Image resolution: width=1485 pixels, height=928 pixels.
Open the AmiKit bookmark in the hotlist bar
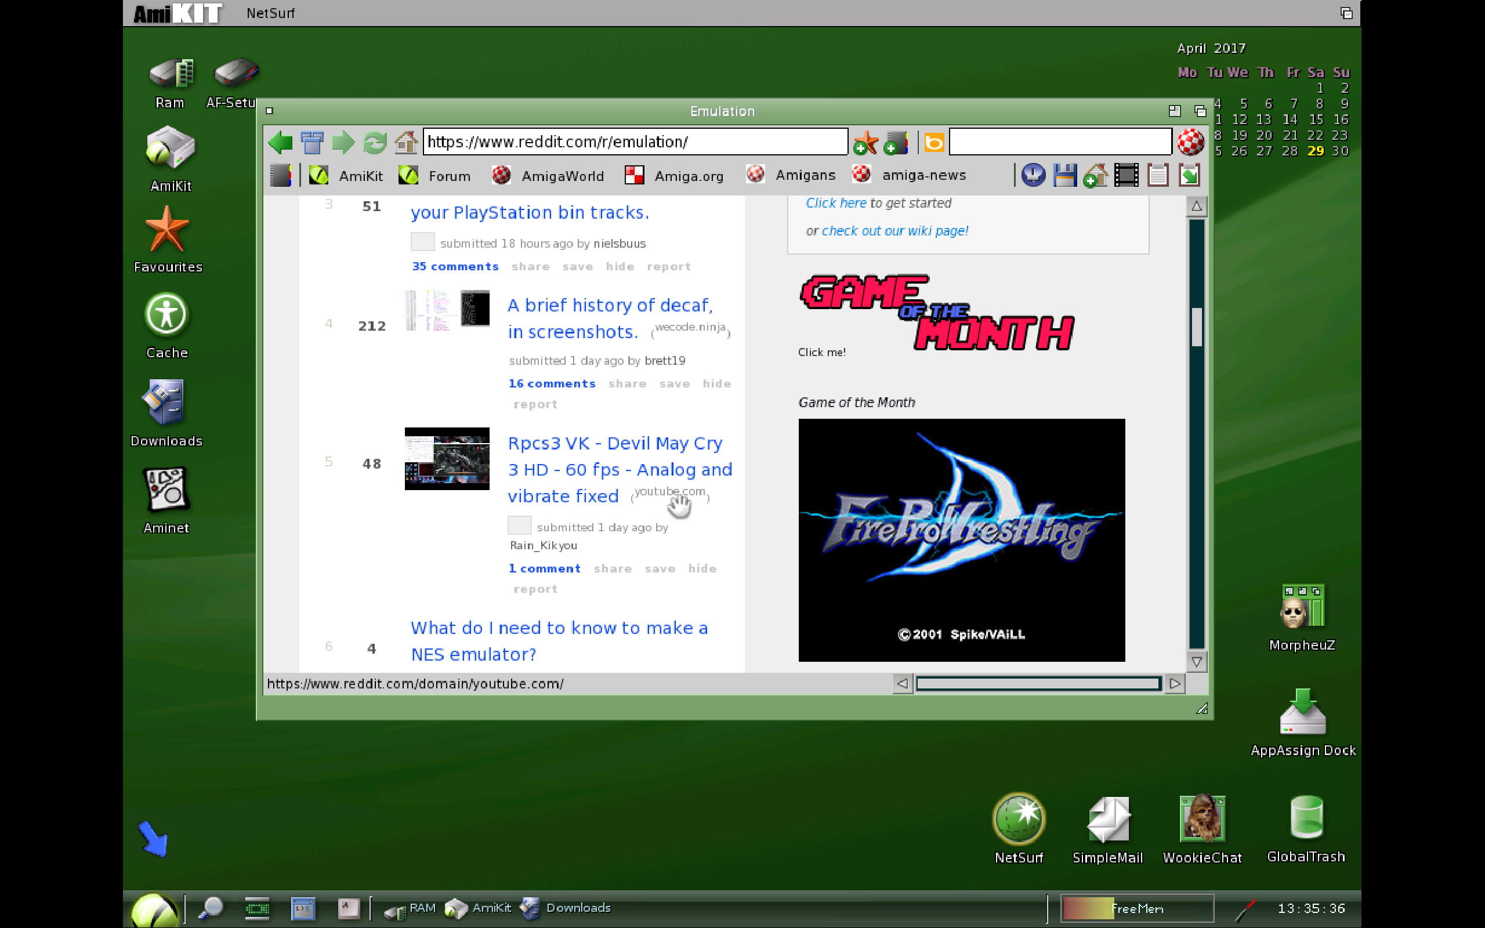click(x=346, y=176)
